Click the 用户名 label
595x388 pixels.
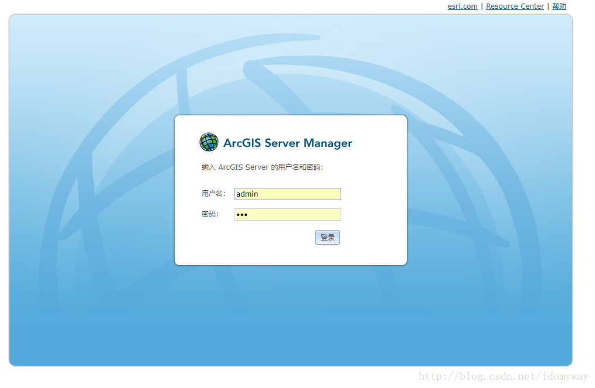[213, 194]
